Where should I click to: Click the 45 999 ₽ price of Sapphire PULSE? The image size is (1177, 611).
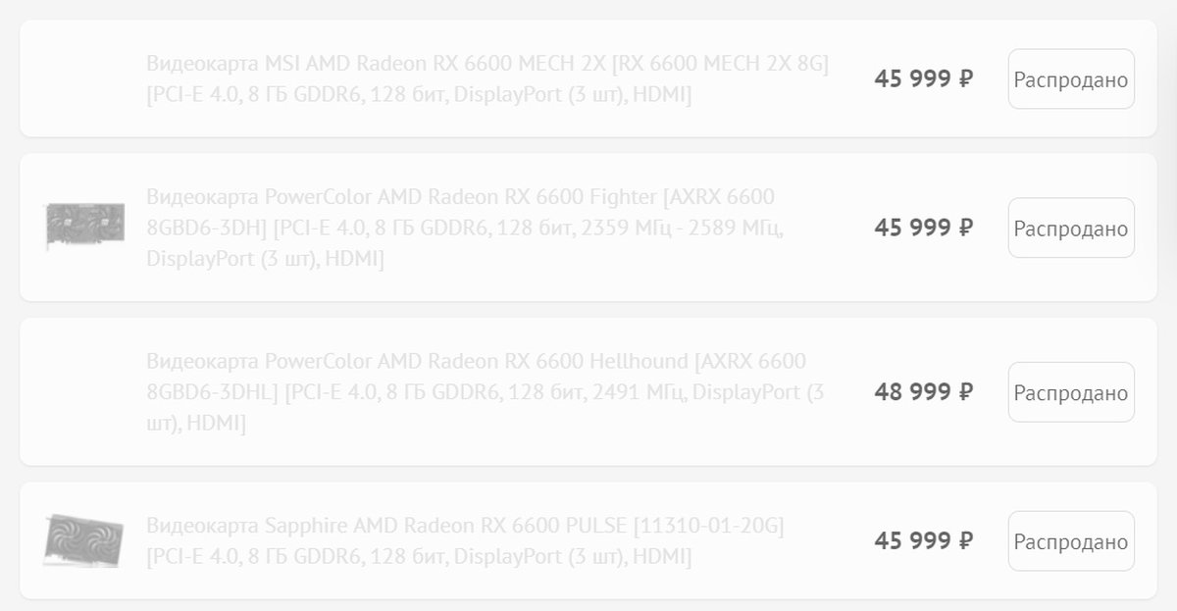[x=923, y=540]
